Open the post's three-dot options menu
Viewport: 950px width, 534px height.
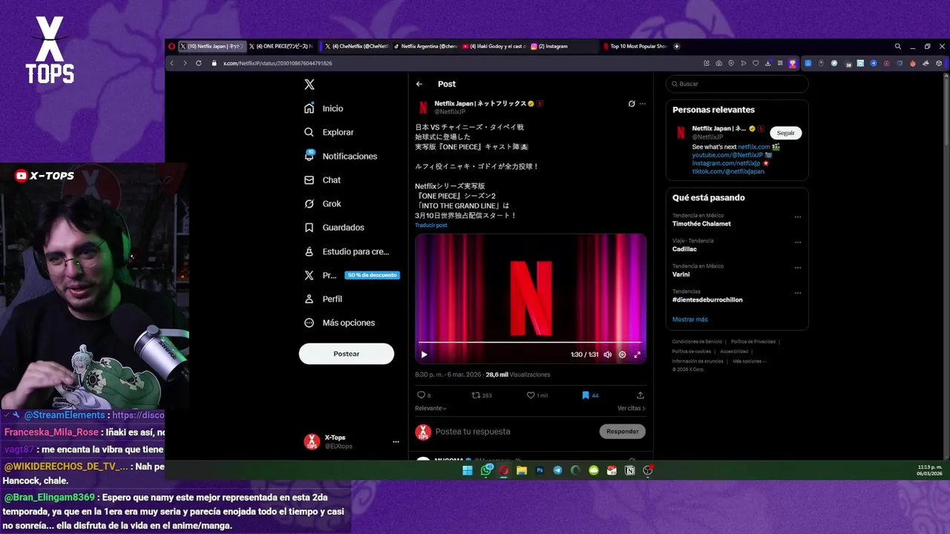point(643,104)
